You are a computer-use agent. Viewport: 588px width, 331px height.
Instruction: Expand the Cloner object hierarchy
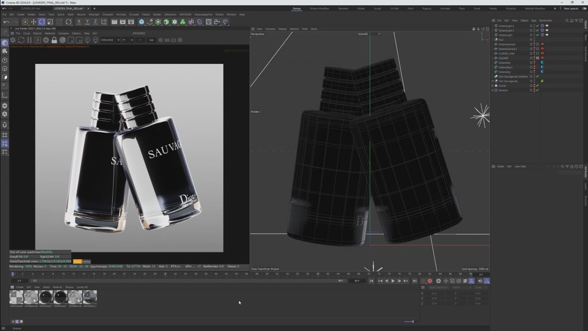pos(492,86)
